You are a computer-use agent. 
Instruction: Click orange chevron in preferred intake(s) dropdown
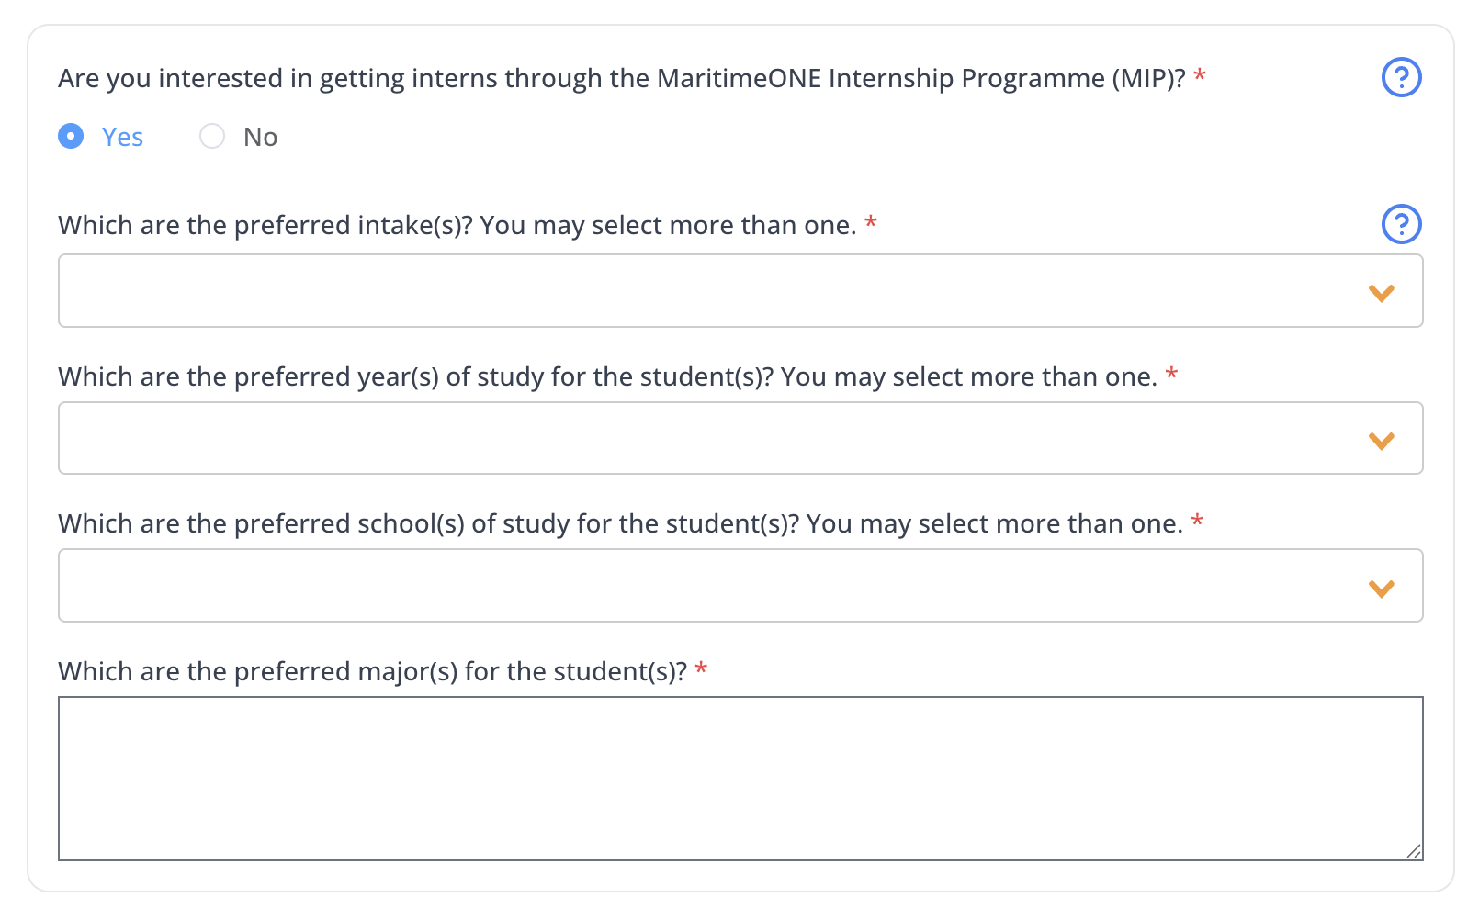[1381, 293]
